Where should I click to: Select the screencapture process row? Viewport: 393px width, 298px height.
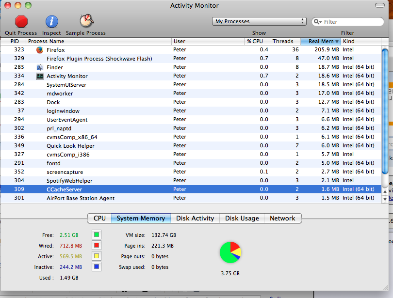(x=191, y=172)
